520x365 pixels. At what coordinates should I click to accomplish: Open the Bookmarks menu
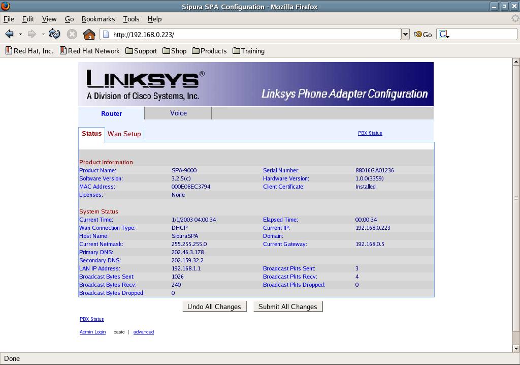[98, 19]
